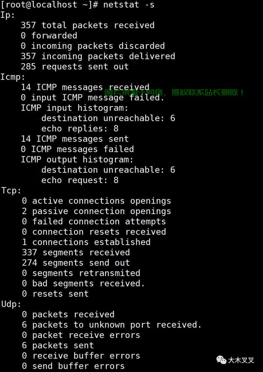Click the green Chinese watermark text
The width and height of the screenshot is (263, 372).
click(174, 93)
